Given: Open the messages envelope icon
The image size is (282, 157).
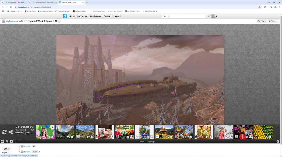Looking at the screenshot, I should [x=208, y=16].
